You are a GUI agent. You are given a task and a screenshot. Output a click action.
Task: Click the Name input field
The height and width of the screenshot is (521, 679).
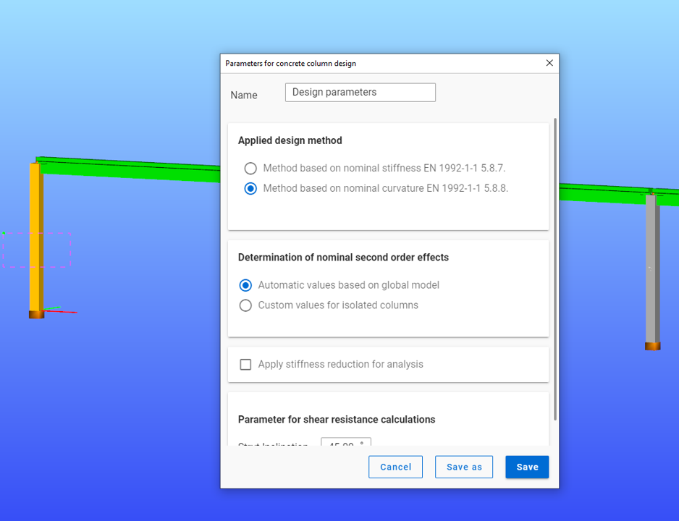(360, 92)
